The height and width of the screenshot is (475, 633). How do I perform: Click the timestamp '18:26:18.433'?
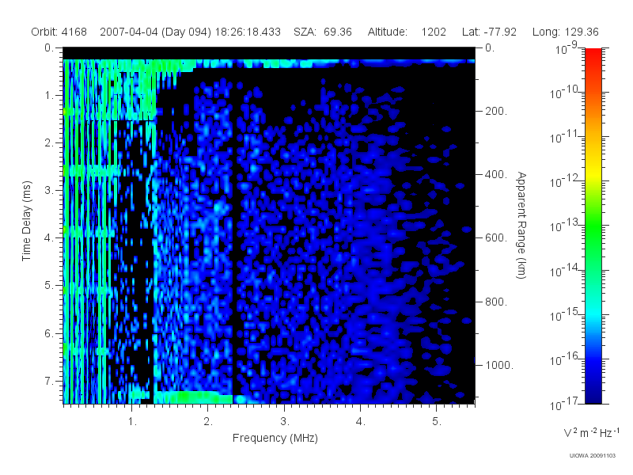248,32
